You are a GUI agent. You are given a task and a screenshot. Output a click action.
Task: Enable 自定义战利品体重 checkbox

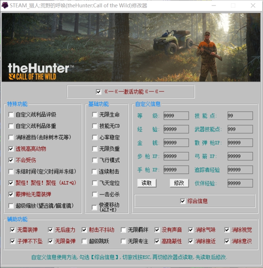tap(11, 126)
